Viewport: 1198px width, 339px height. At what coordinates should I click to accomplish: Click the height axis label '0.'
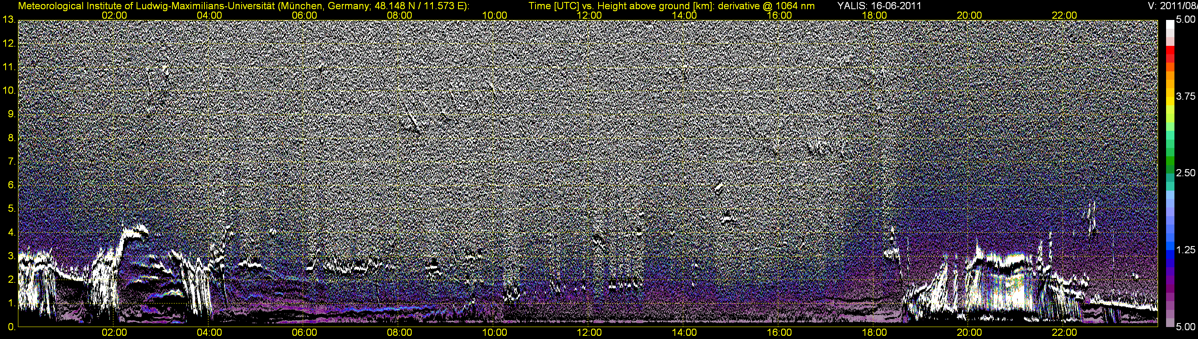coord(12,327)
